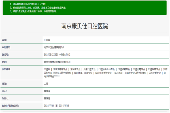Image resolution: width=170 pixels, height=113 pixels.
Task: Click the department entry X线诊断专业
Action: tap(155, 73)
